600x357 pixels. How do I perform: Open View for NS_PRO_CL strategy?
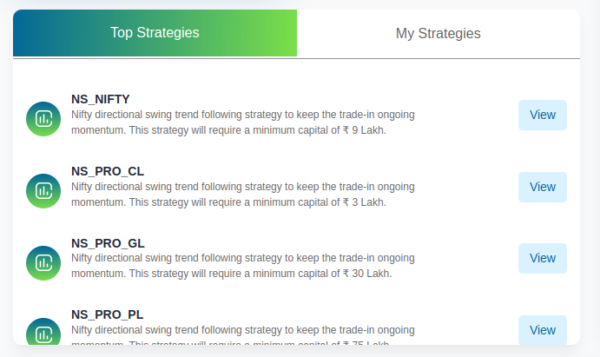click(x=543, y=187)
